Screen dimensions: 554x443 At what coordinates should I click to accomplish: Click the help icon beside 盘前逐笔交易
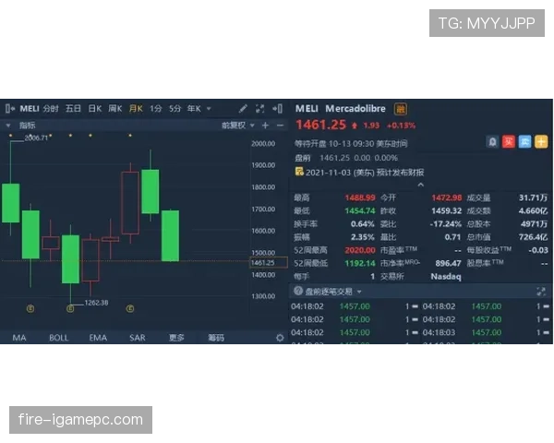coord(298,291)
